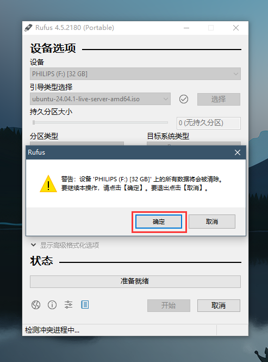268x362 pixels.
Task: Confirm the warning with 确定 button
Action: (159, 222)
